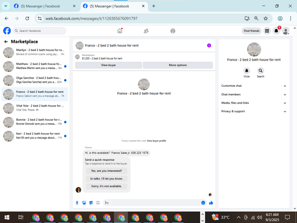Viewport: 297px width, 223px height.
Task: Select the second Messenger browser tab
Action: coord(114,6)
